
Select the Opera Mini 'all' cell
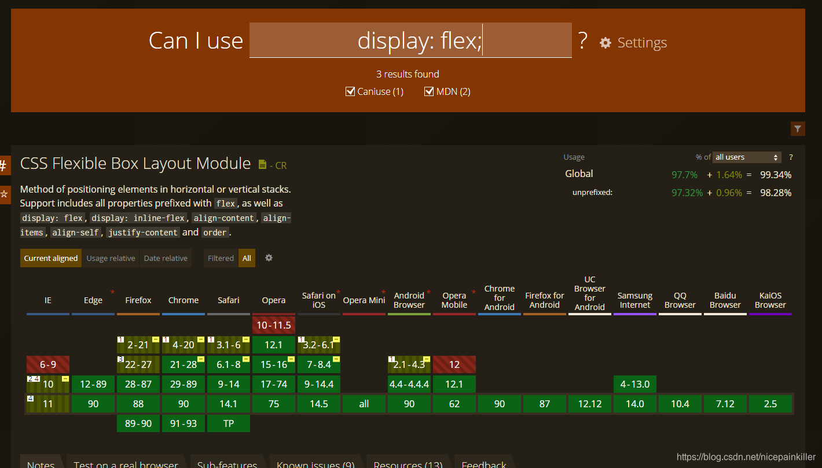click(x=364, y=404)
